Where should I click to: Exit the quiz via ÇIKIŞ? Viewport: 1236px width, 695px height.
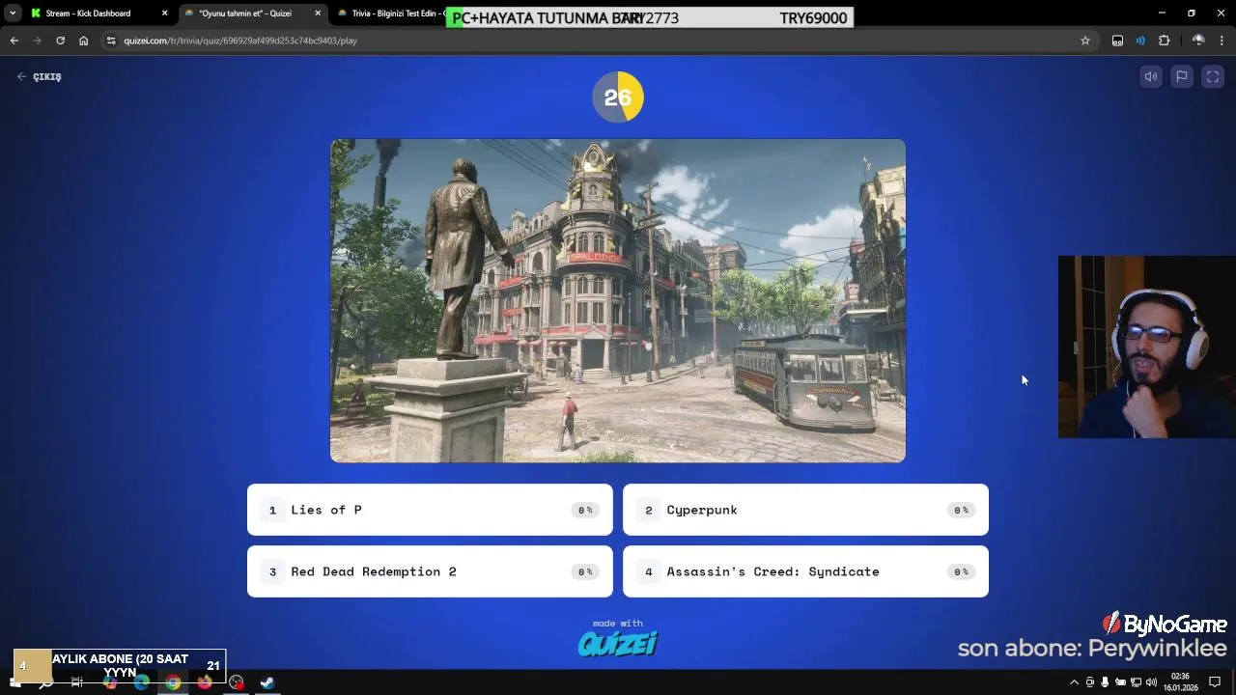[x=39, y=77]
